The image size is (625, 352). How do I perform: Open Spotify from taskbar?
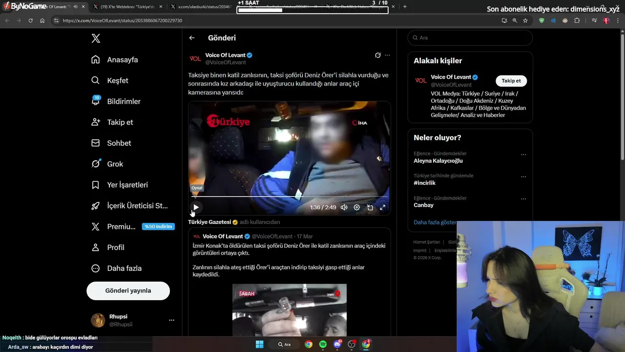[323, 344]
